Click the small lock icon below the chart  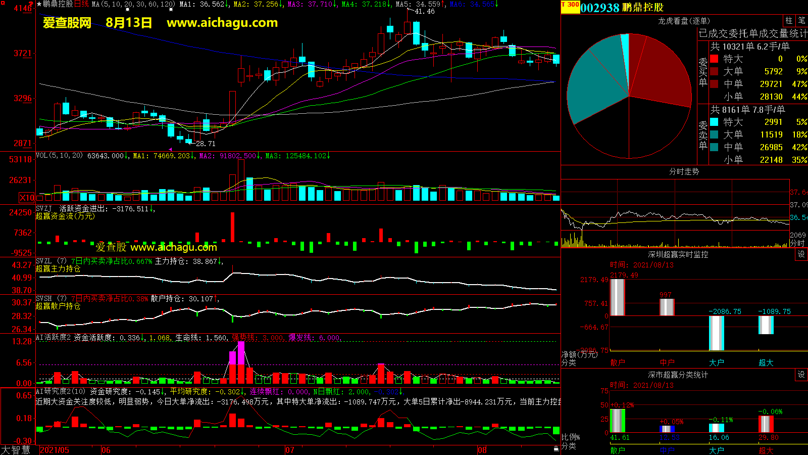click(x=556, y=448)
